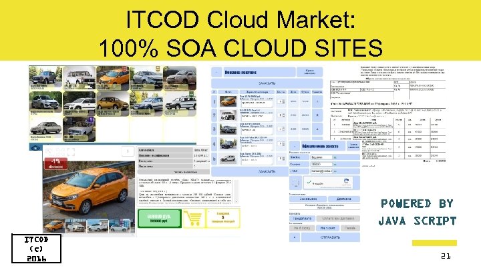This screenshot has width=481, height=270.
Task: Remove cart row 2 using its right-side button
Action: pos(317,115)
